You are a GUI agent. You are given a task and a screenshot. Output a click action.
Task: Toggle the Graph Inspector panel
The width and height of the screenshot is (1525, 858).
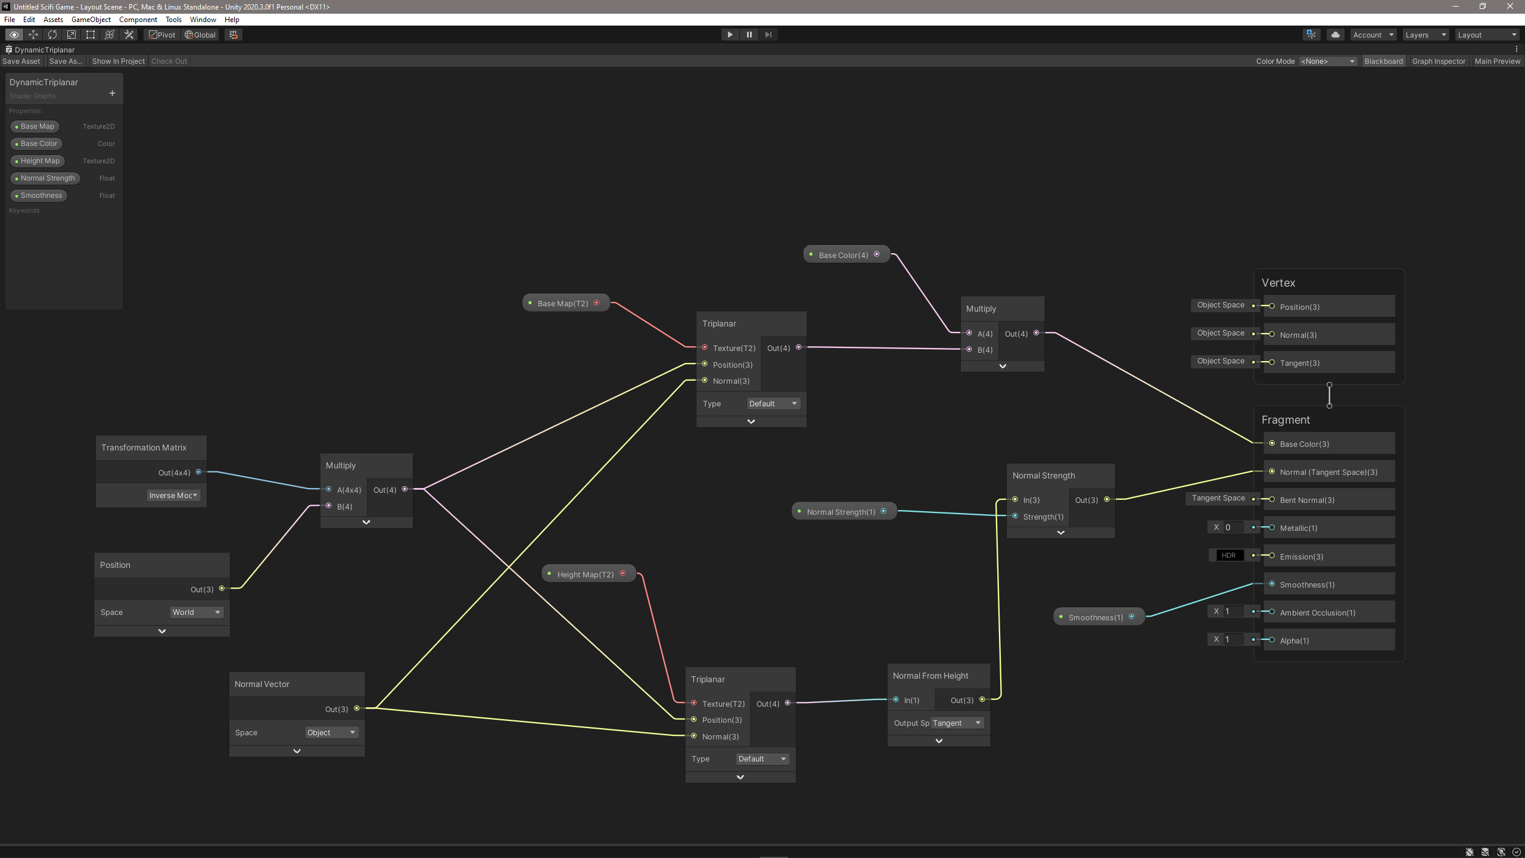1438,61
